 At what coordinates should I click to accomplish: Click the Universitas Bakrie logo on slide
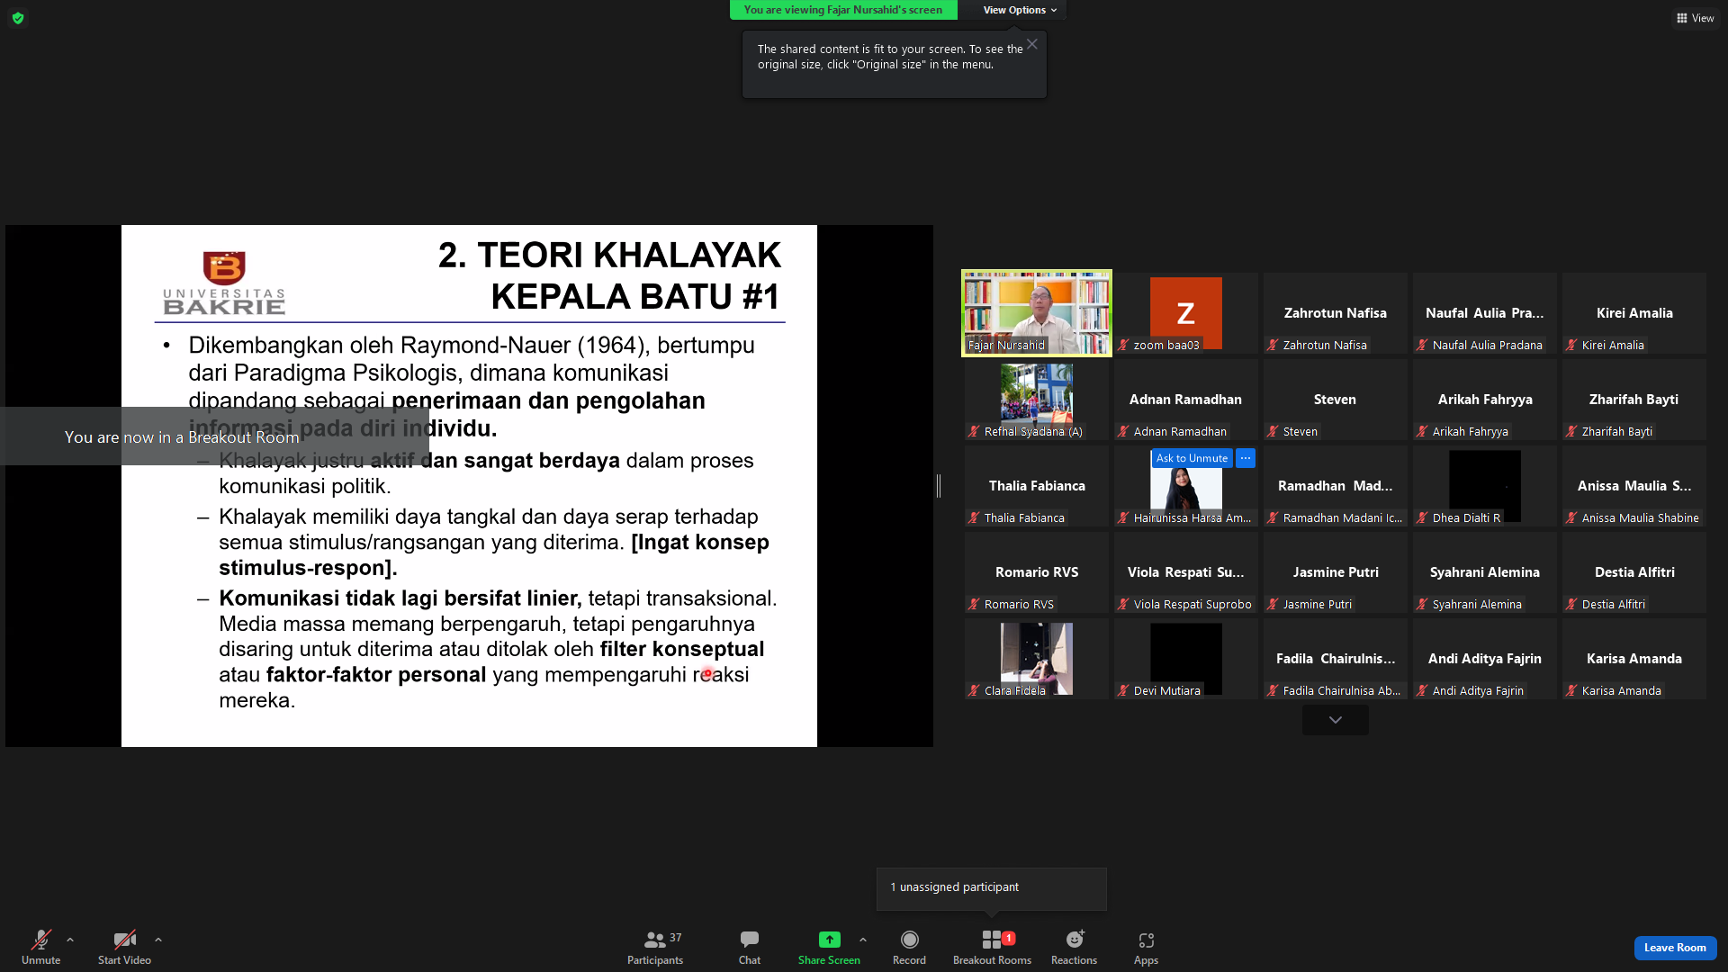(x=224, y=283)
